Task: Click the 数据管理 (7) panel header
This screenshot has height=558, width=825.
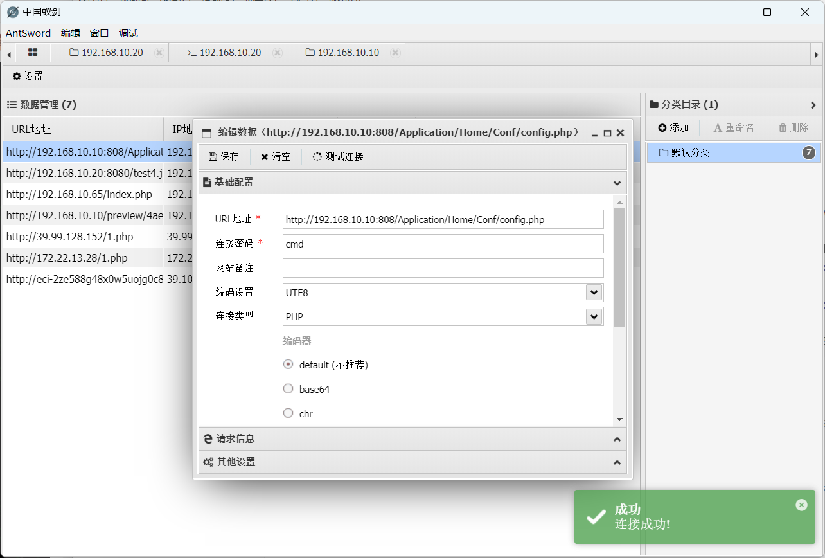Action: 322,104
